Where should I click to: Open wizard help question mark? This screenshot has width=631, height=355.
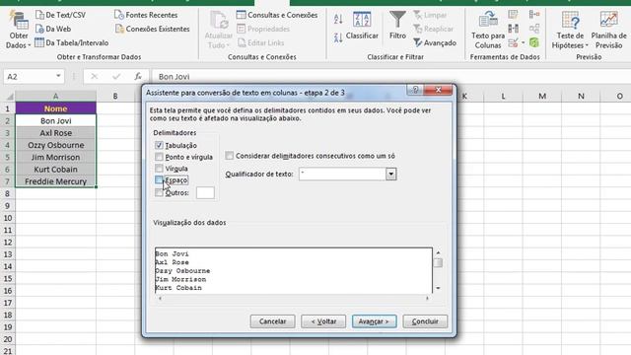coord(415,90)
